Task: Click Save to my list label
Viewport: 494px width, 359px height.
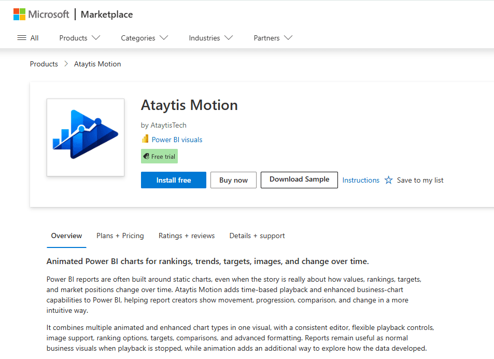Action: (420, 180)
